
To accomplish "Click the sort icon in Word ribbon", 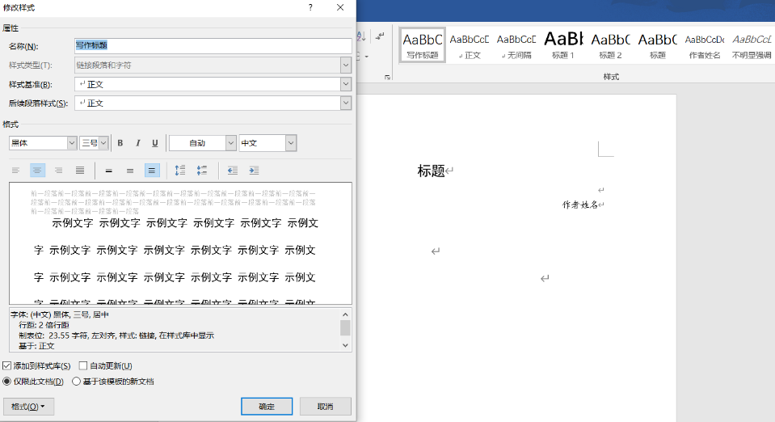I will tap(361, 36).
